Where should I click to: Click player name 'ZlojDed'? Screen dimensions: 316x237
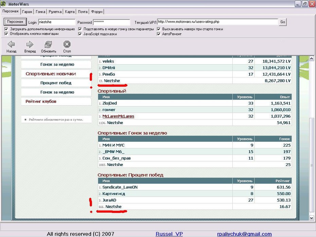tap(109, 103)
